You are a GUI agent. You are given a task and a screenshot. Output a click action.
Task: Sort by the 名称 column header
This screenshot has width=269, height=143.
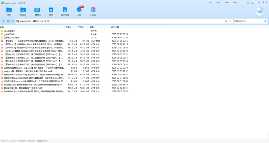coord(2,27)
